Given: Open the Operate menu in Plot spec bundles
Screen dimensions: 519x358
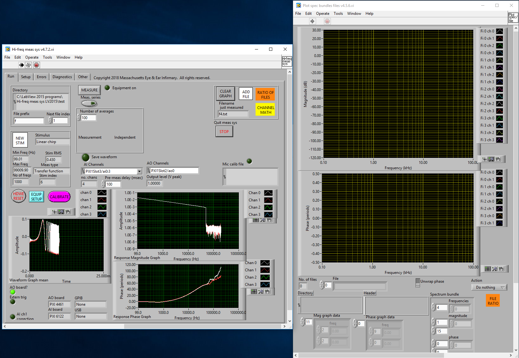Looking at the screenshot, I should pos(323,14).
